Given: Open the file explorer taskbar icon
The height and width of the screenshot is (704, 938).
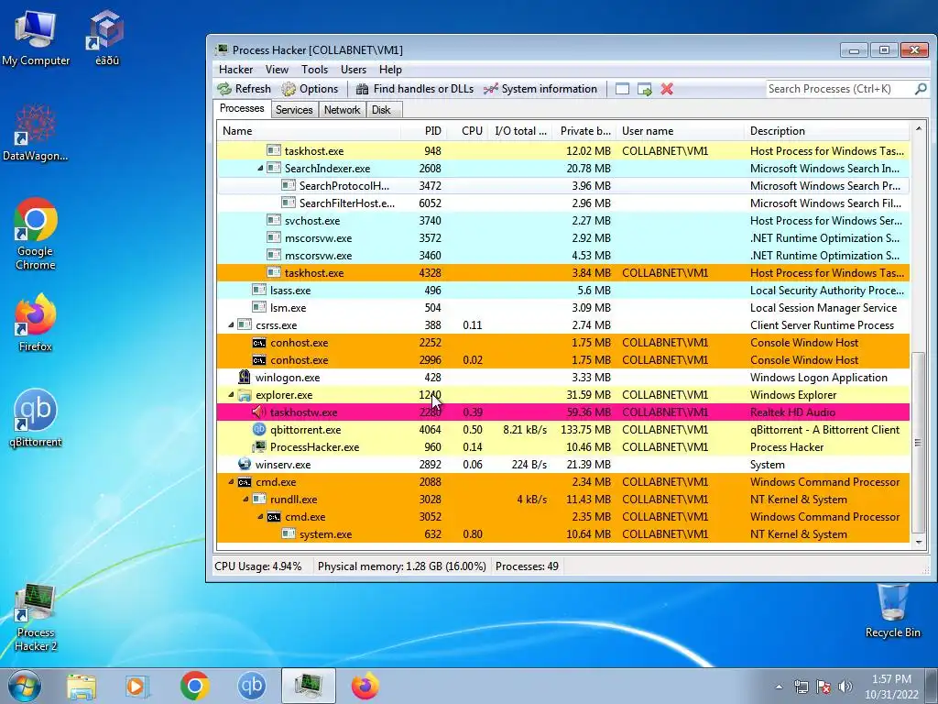Looking at the screenshot, I should 82,686.
